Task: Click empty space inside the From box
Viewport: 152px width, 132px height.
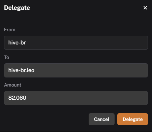Action: click(x=87, y=43)
